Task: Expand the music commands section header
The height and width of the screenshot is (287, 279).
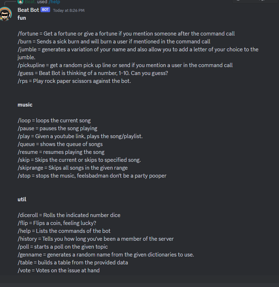Action: click(x=25, y=104)
